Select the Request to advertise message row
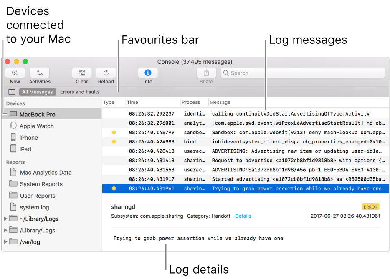Image resolution: width=390 pixels, height=279 pixels. [x=246, y=161]
